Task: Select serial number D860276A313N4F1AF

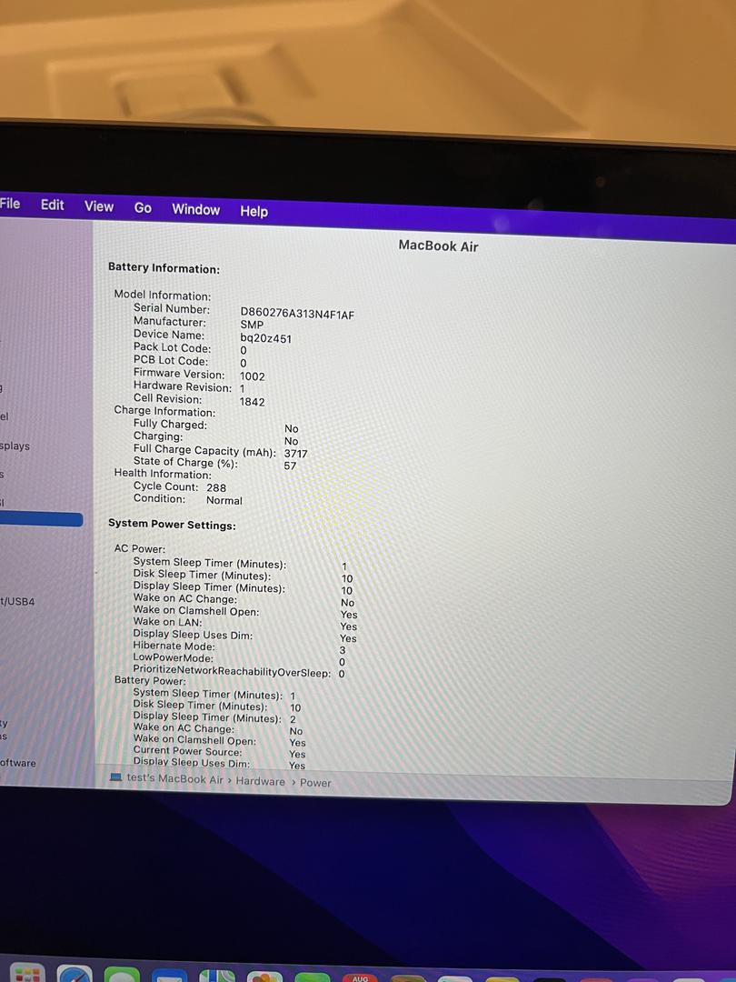Action: [297, 314]
